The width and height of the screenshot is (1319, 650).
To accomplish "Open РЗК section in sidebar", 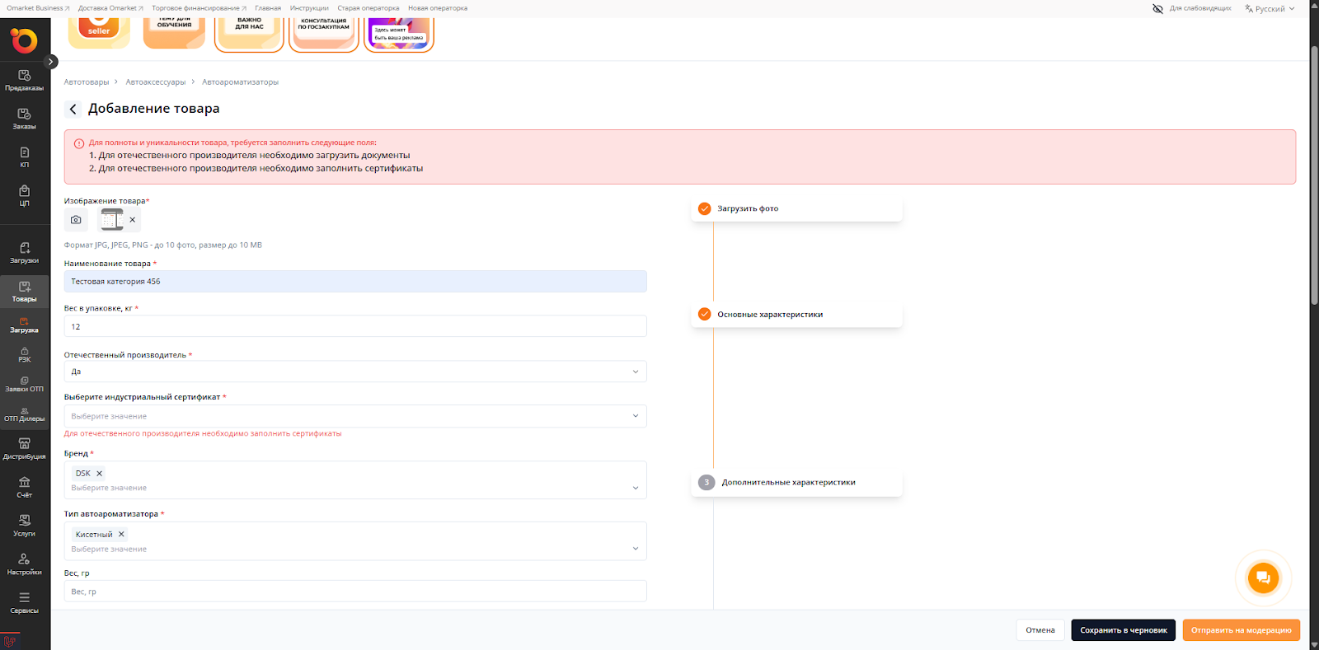I will (24, 354).
